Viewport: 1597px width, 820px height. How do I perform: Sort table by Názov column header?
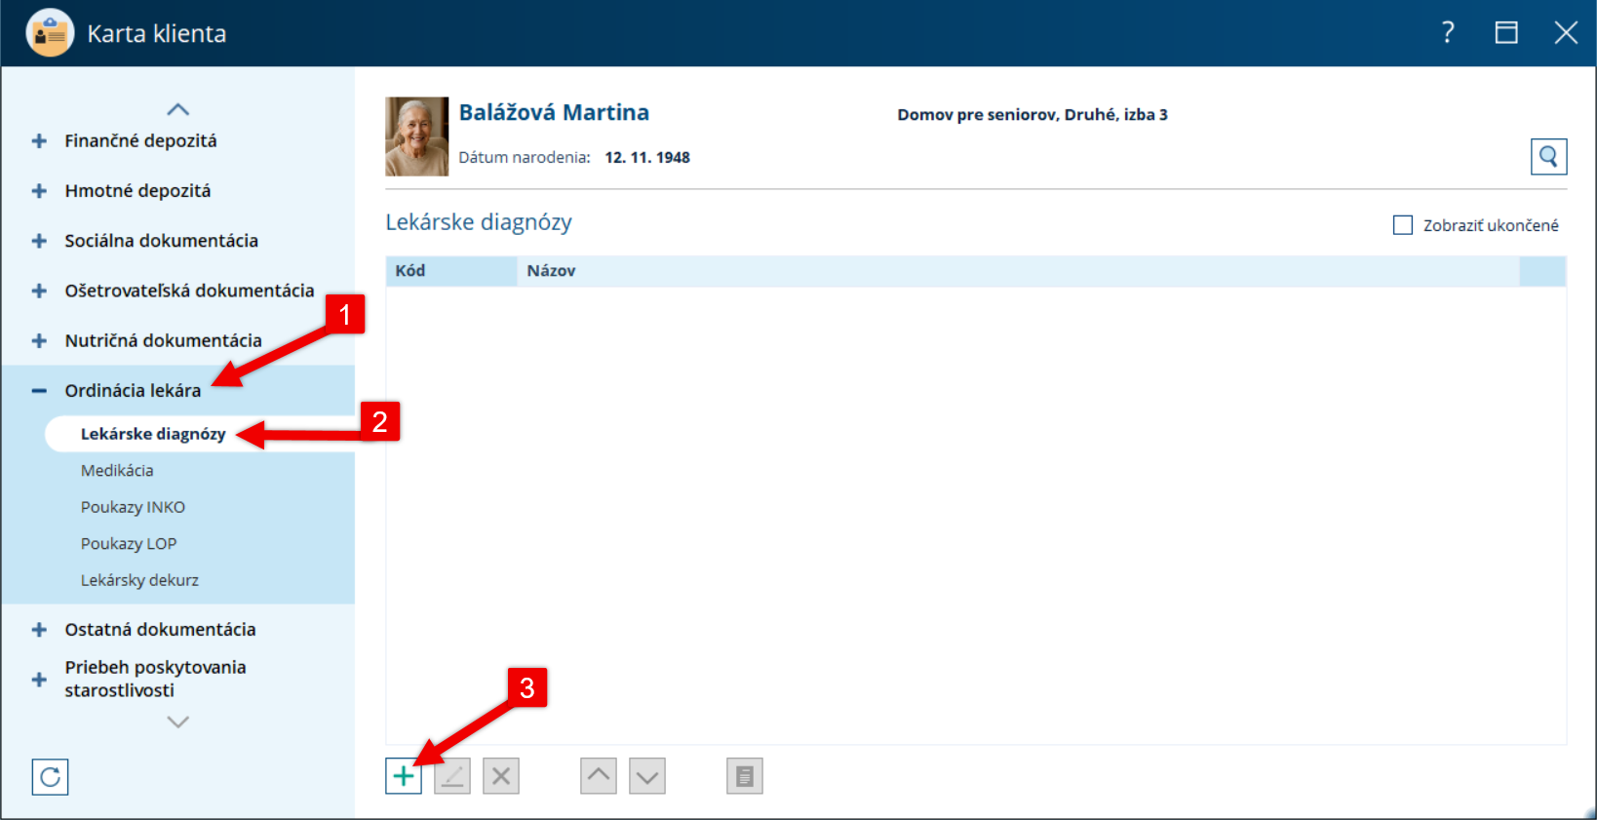(1018, 271)
